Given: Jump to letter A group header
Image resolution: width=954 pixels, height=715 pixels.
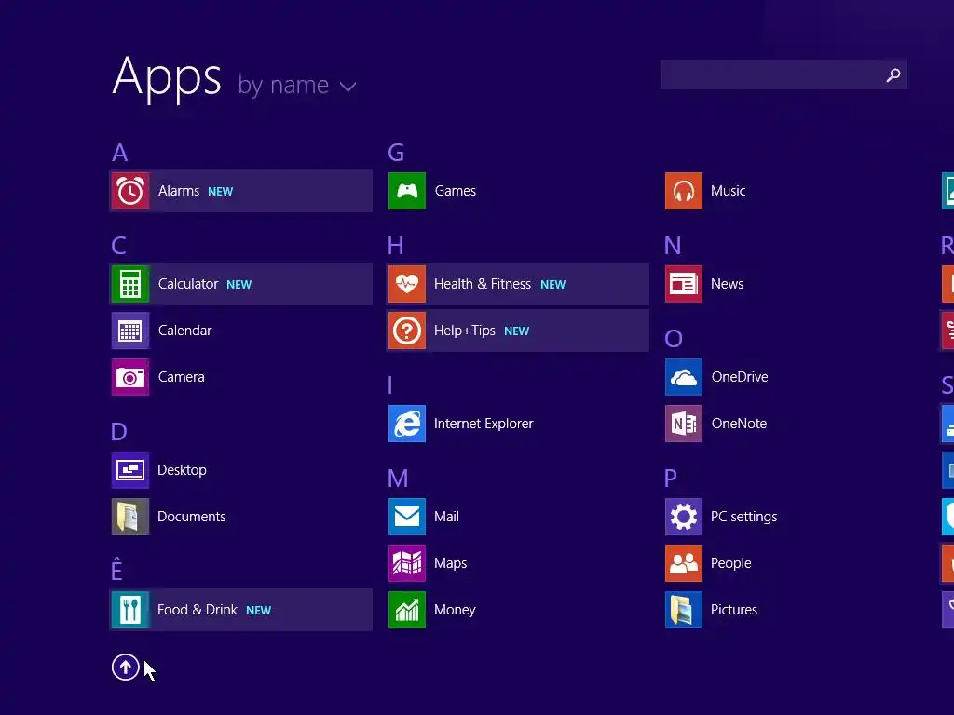Looking at the screenshot, I should coord(120,153).
